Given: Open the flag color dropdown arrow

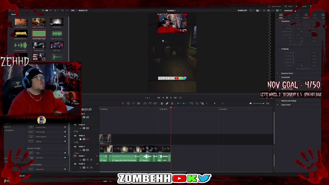Looking at the screenshot, I should coord(180,103).
